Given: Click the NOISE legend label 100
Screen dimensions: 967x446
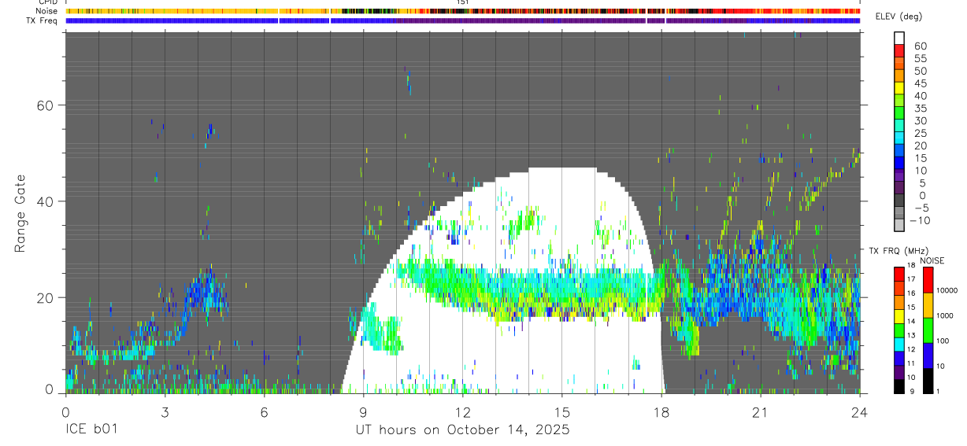Looking at the screenshot, I should (943, 341).
